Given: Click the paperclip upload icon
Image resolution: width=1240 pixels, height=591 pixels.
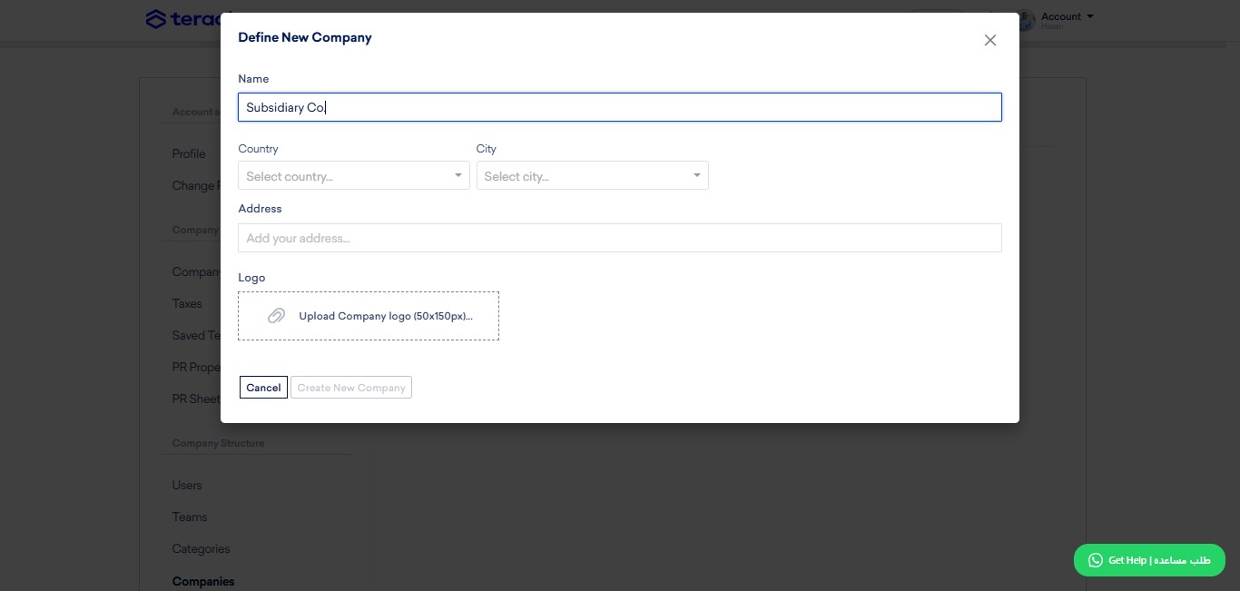Looking at the screenshot, I should (x=277, y=316).
